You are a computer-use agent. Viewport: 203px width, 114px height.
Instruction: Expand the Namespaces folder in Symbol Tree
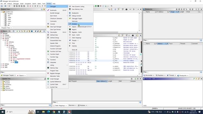[x=1, y=90]
